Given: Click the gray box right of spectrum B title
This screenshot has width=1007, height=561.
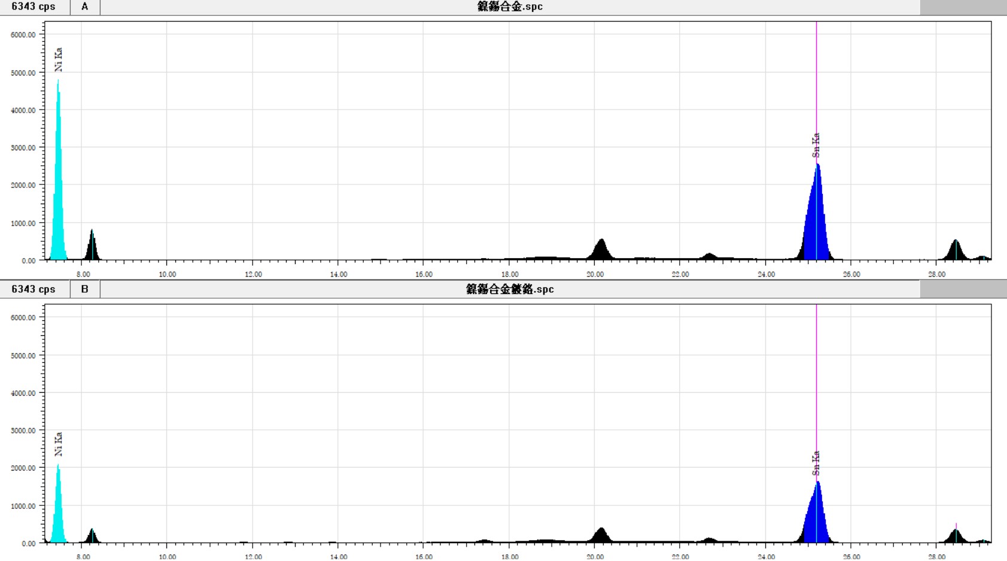Looking at the screenshot, I should [963, 289].
